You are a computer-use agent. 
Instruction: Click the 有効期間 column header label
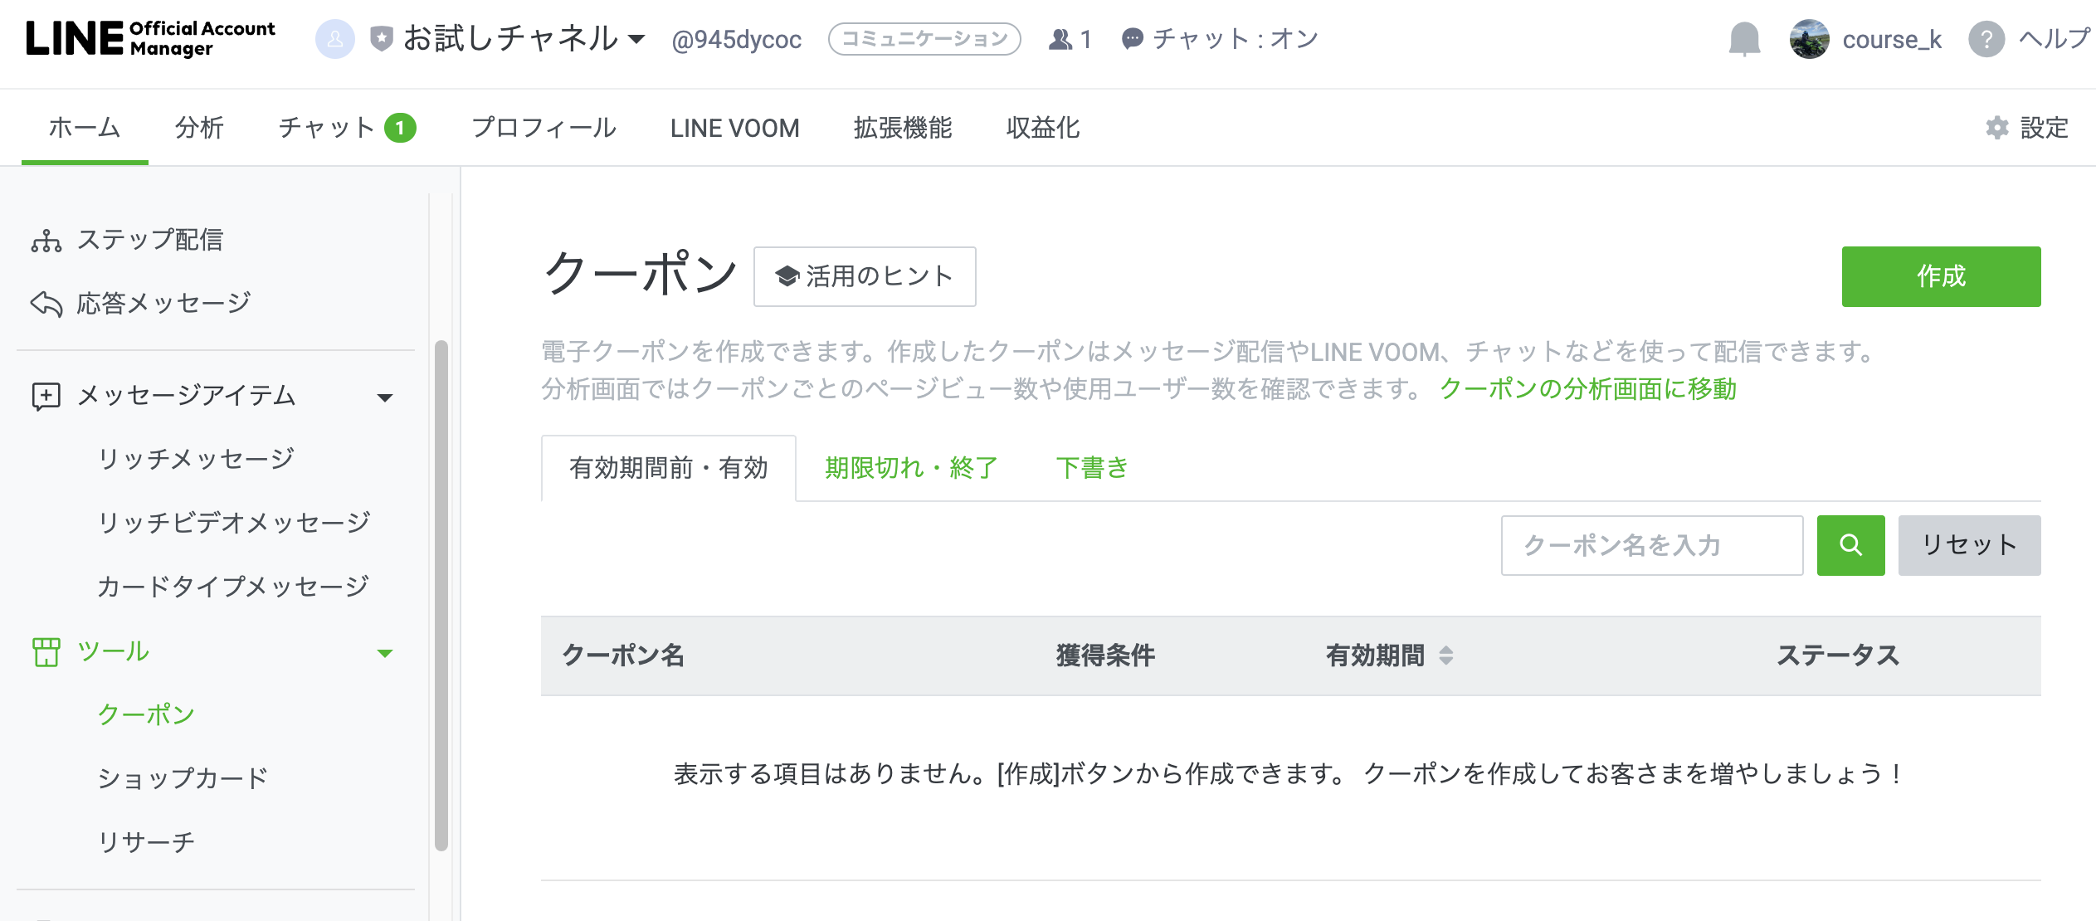pos(1375,655)
